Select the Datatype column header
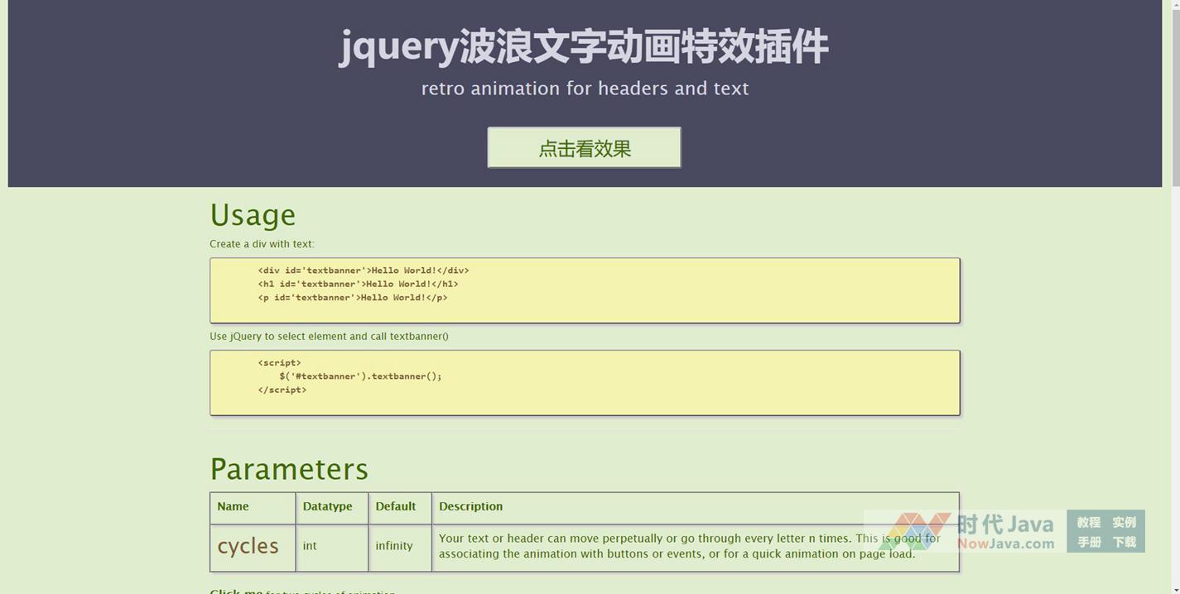The width and height of the screenshot is (1180, 594). [327, 506]
